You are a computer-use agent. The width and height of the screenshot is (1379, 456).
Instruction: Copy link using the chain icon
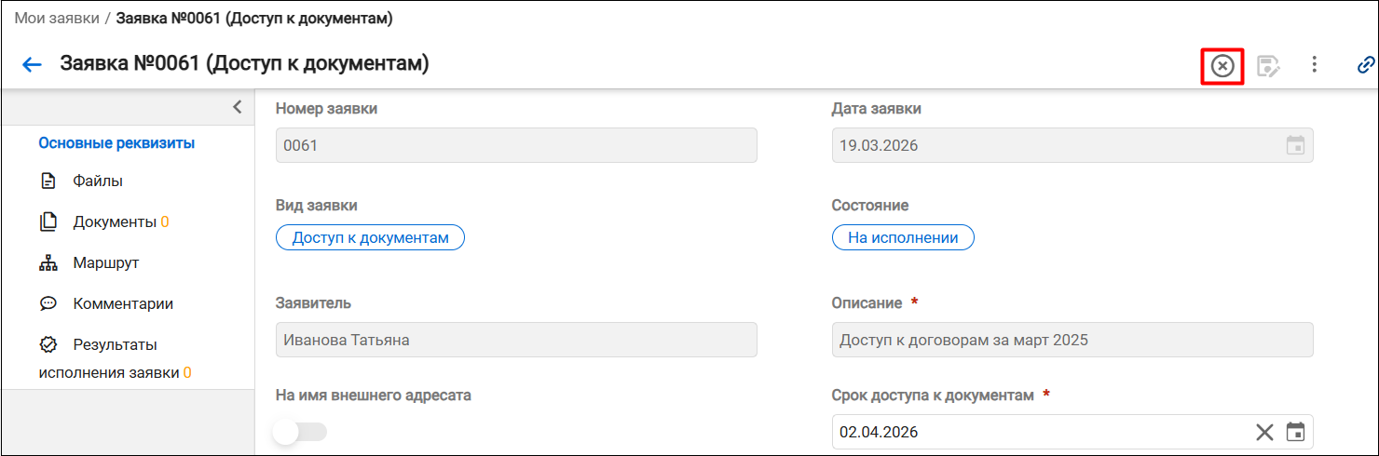coord(1366,64)
